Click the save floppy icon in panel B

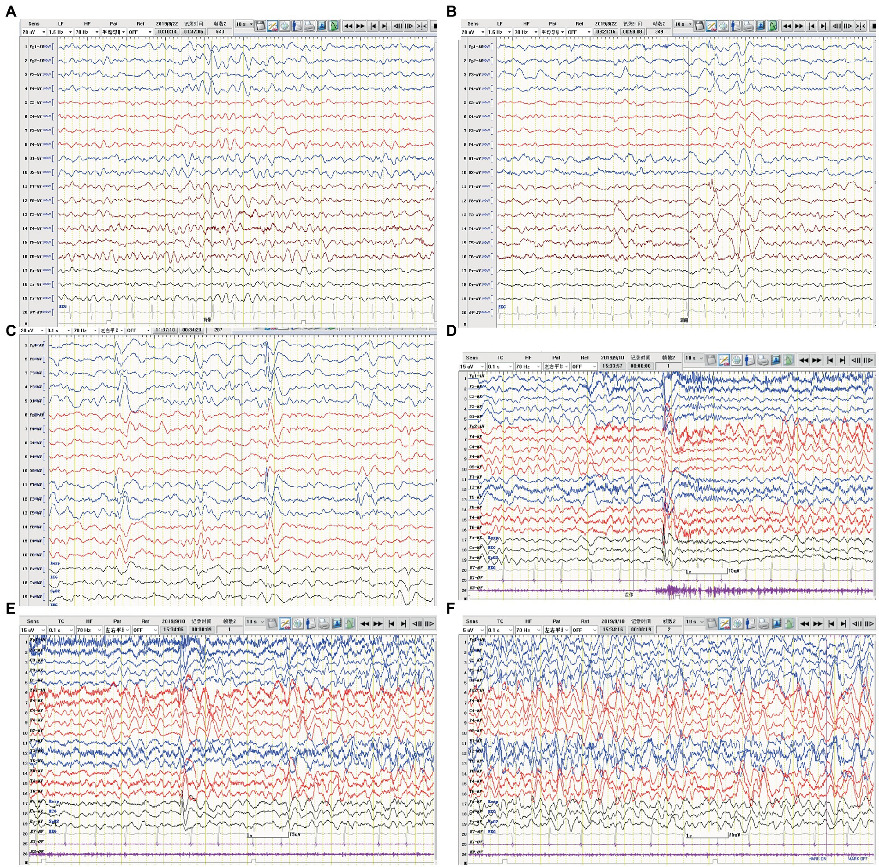tap(699, 26)
